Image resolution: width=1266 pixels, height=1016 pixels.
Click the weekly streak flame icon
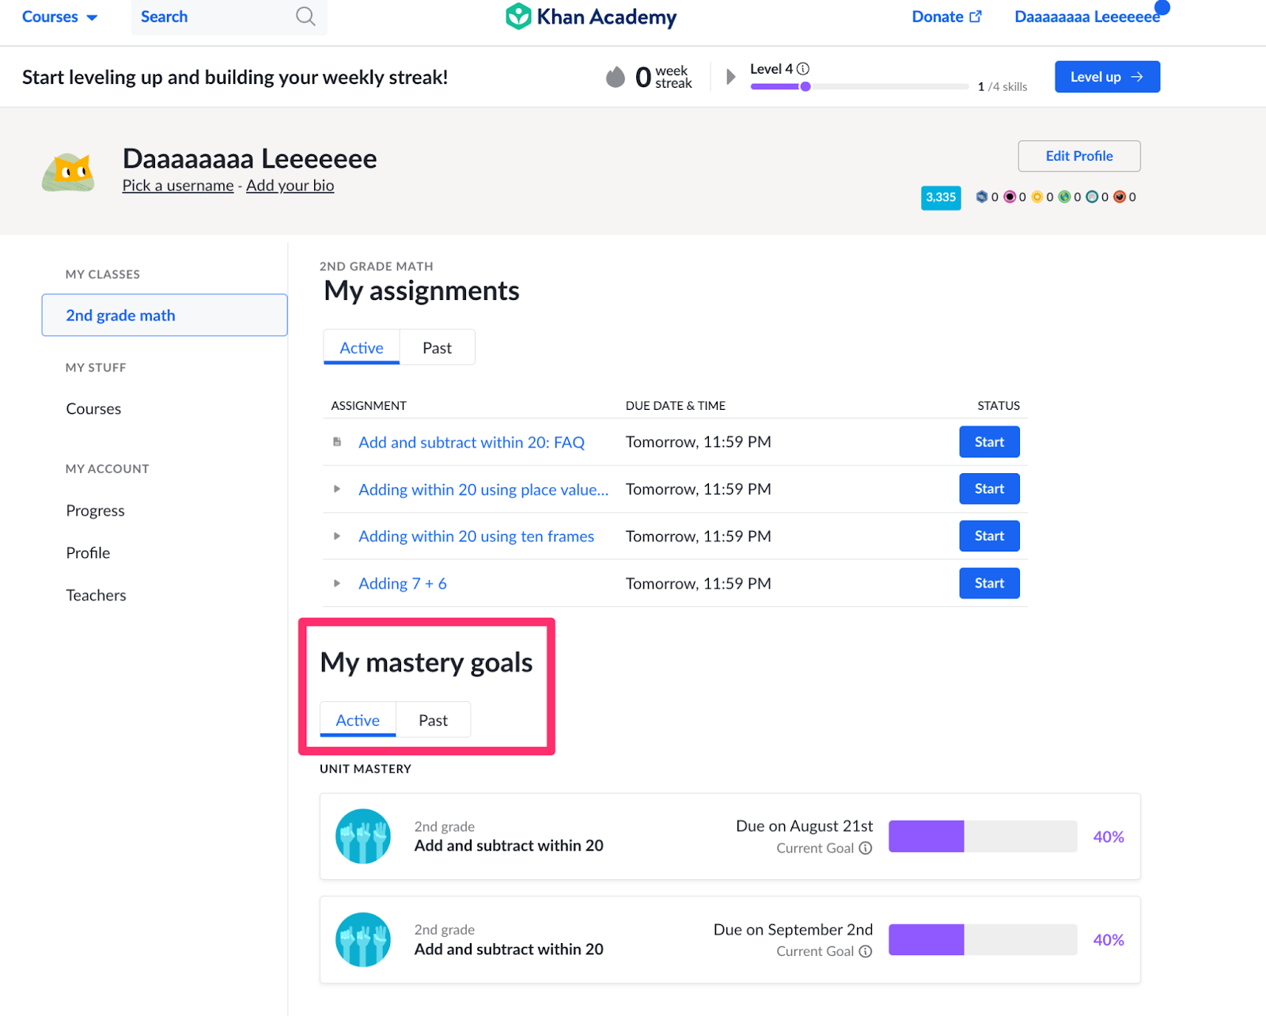(616, 77)
